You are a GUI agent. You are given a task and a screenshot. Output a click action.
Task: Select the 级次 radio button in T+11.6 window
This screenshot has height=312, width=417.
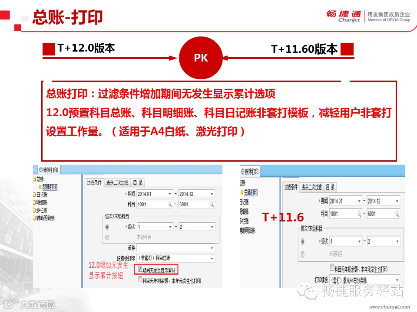coord(302,242)
